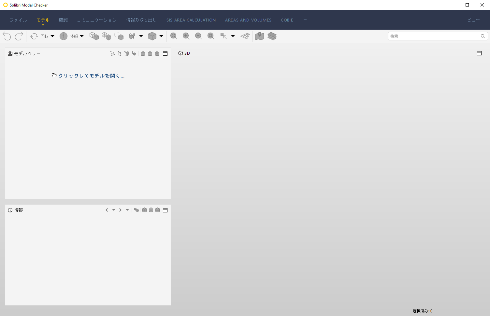Select the 情報 info tool

pos(68,36)
